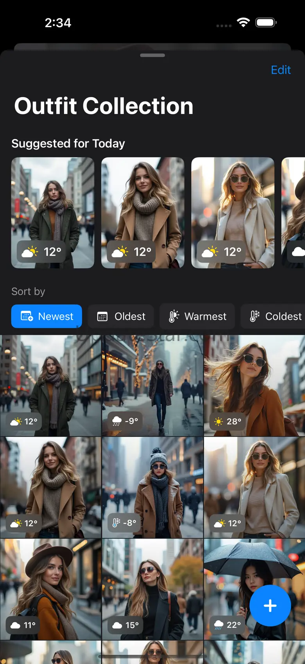305x664 pixels.
Task: Open the partially visible fourth suggested outfit
Action: pyautogui.click(x=293, y=213)
